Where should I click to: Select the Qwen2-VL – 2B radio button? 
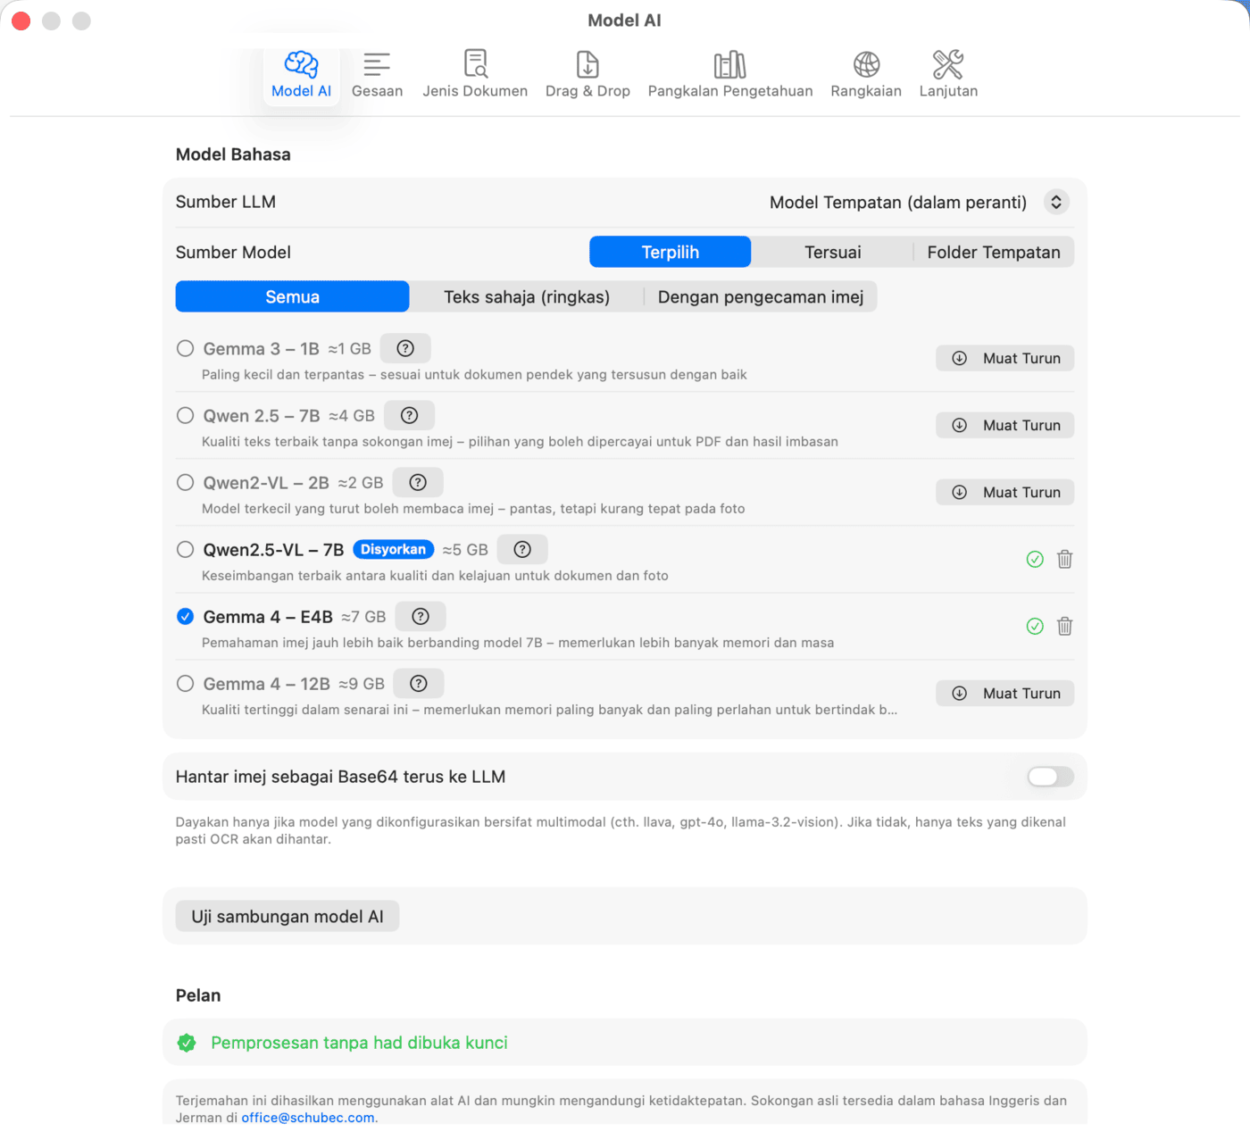pyautogui.click(x=185, y=482)
